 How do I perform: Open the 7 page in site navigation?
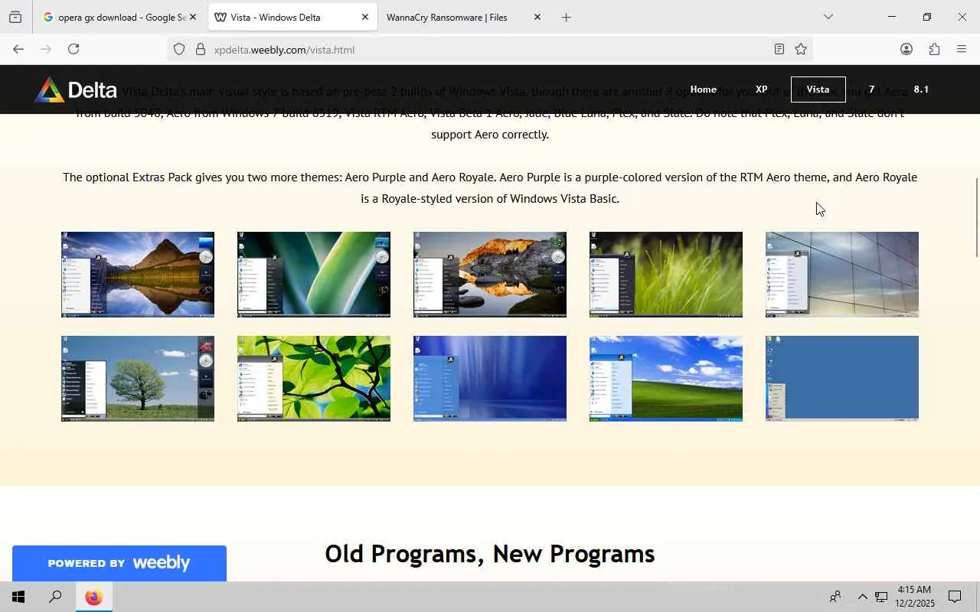pyautogui.click(x=871, y=90)
